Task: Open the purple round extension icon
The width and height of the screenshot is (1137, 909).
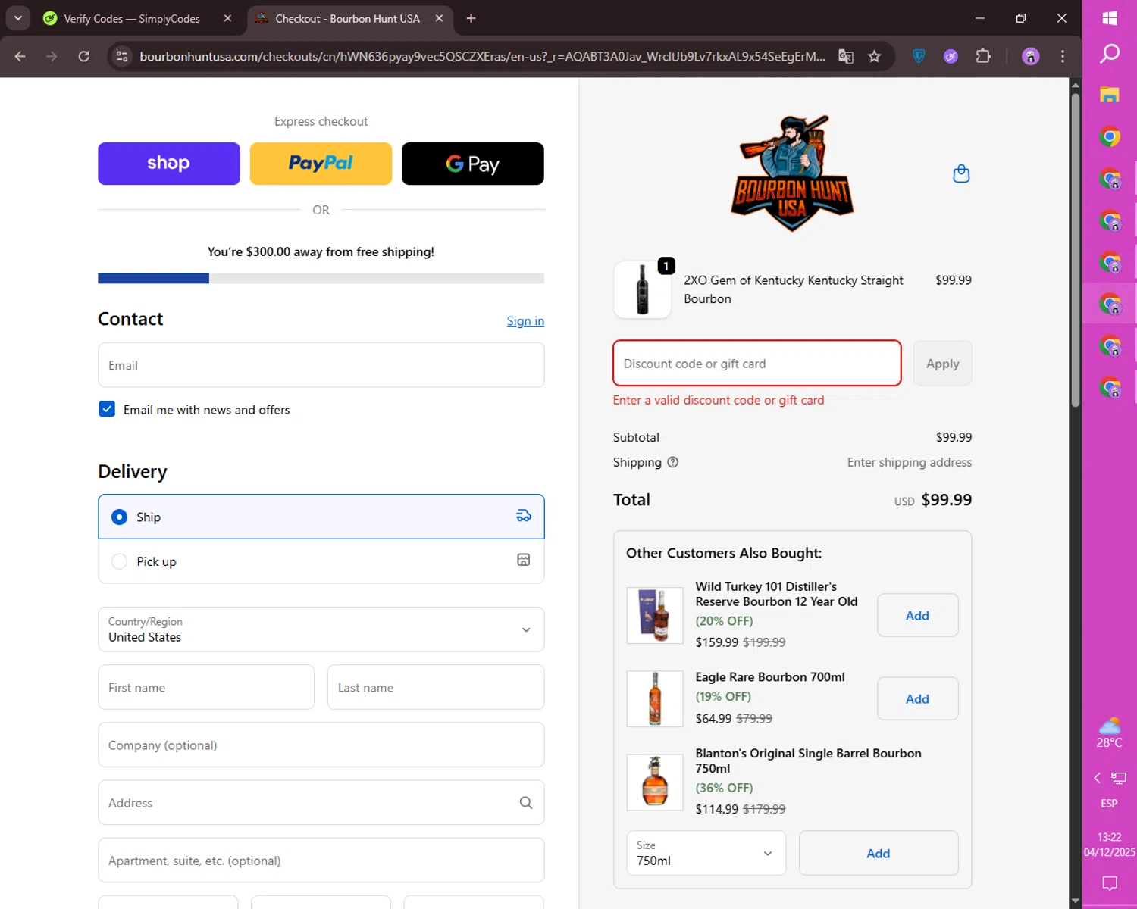Action: tap(951, 56)
